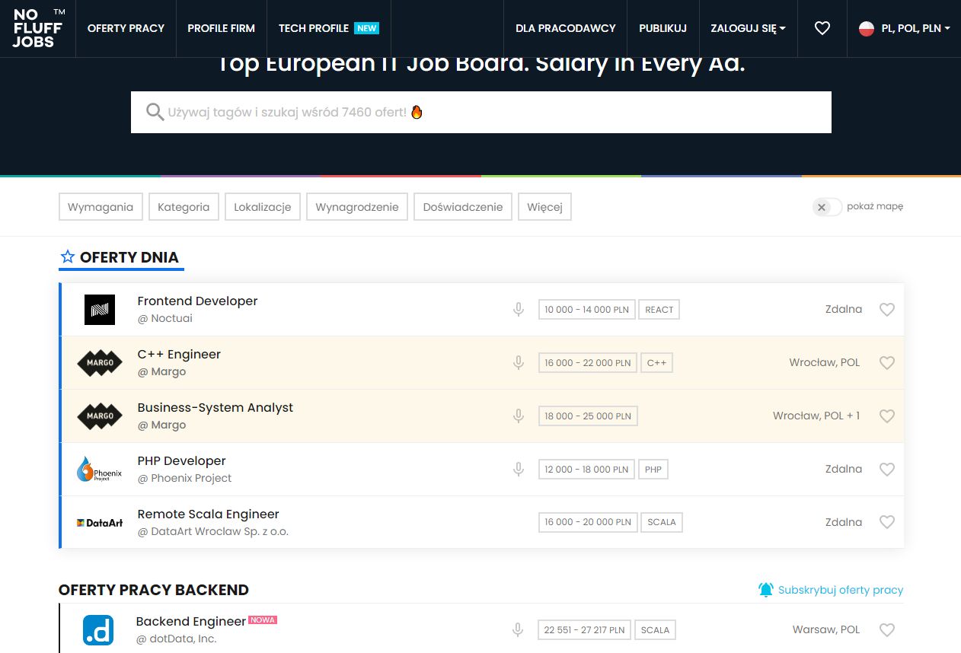
Task: Save Business-System Analyst offer with heart icon
Action: coord(886,416)
